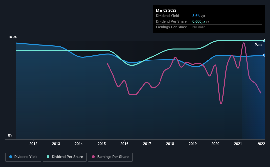Toggle the Dividend Yield legend button
The height and width of the screenshot is (167, 270).
[x=23, y=157]
